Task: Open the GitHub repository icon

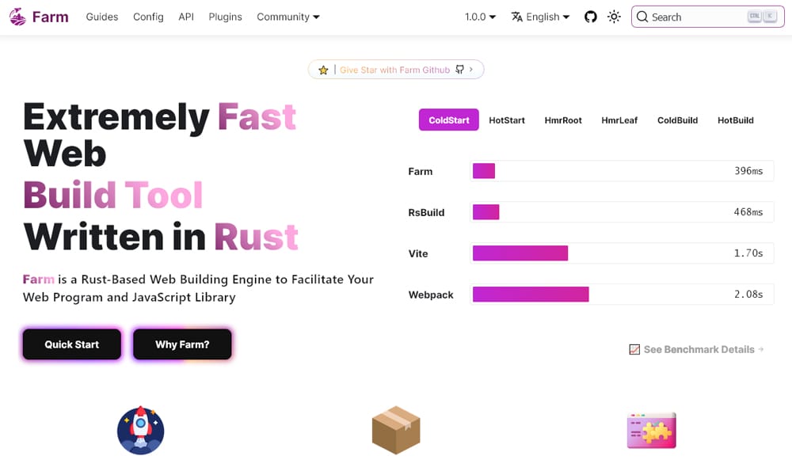Action: (x=591, y=16)
